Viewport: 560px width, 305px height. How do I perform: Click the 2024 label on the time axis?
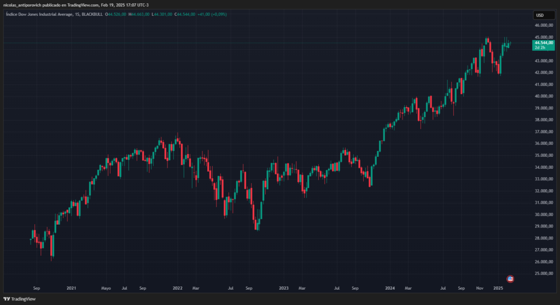pos(390,288)
